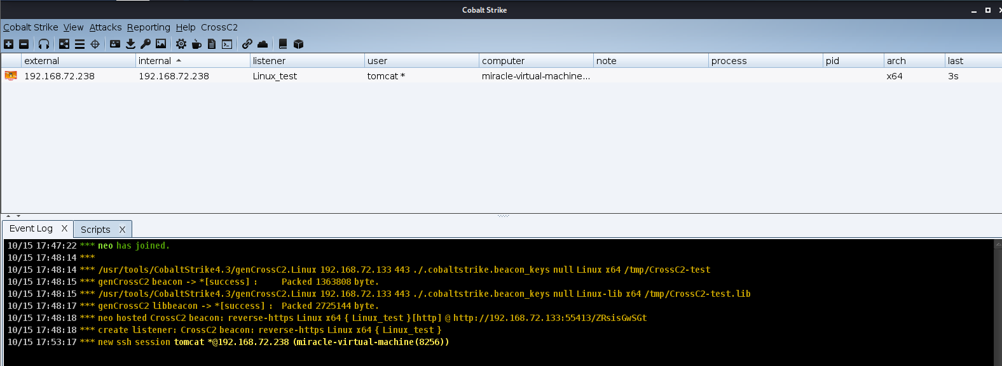Open help via the book icon
Viewport: 1002px width, 366px height.
[x=283, y=44]
